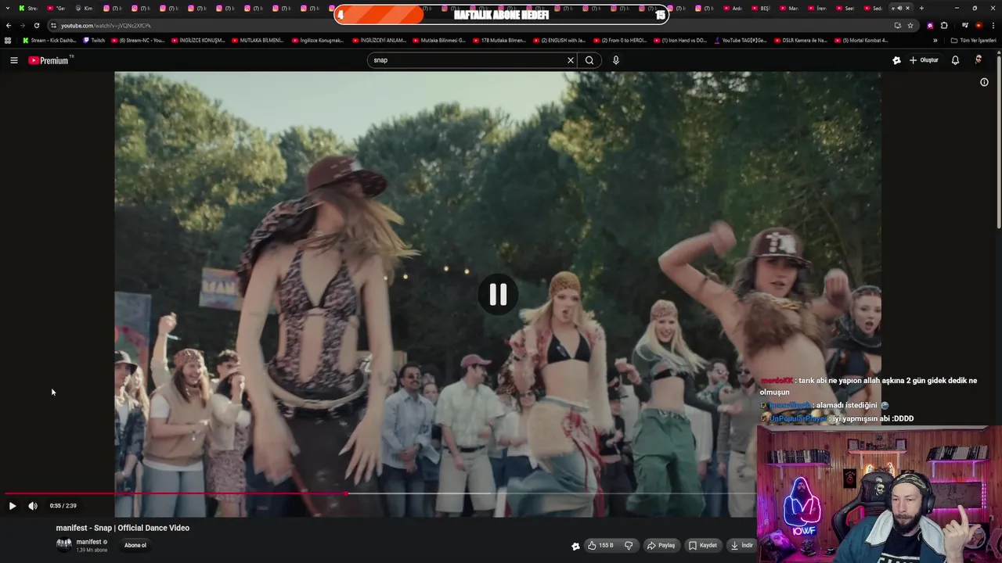This screenshot has height=563, width=1002.
Task: Mute the active tab's audio icon
Action: 899,8
